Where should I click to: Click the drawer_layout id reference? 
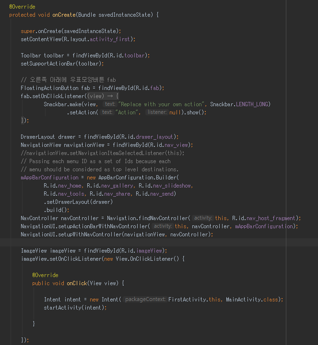[154, 137]
